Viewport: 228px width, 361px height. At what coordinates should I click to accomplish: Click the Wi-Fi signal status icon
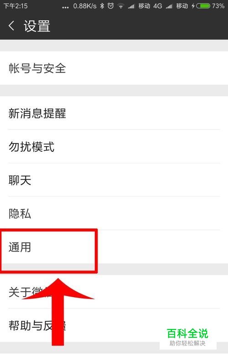[121, 6]
